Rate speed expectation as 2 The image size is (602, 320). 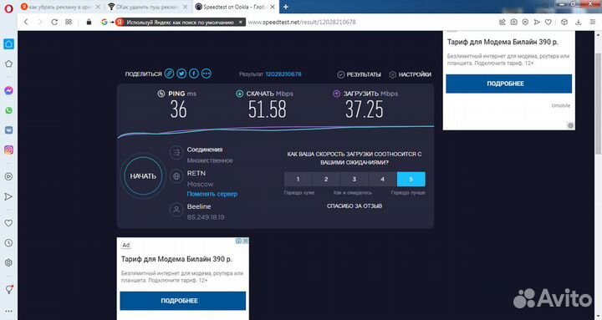[x=326, y=179]
